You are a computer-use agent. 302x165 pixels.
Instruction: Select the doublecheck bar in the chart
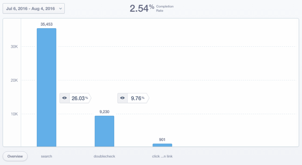pyautogui.click(x=104, y=131)
